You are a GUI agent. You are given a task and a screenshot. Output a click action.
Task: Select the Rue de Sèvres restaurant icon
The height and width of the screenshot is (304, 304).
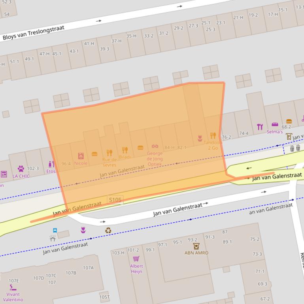coord(110,153)
